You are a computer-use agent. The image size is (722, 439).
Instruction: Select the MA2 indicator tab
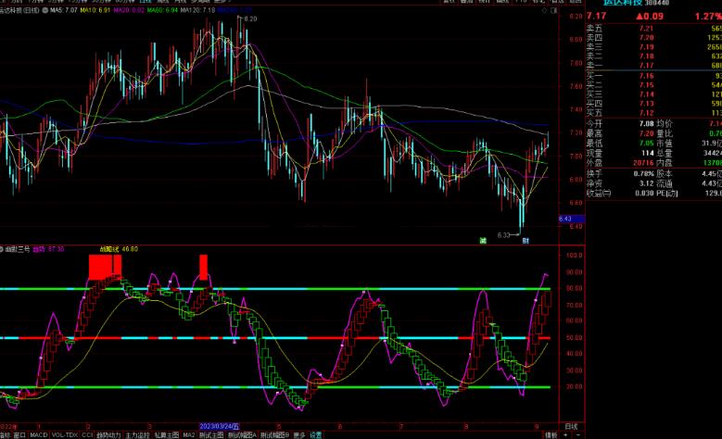pos(189,435)
